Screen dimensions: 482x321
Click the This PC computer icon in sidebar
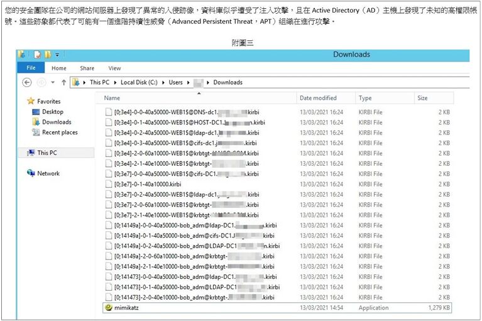pyautogui.click(x=31, y=153)
